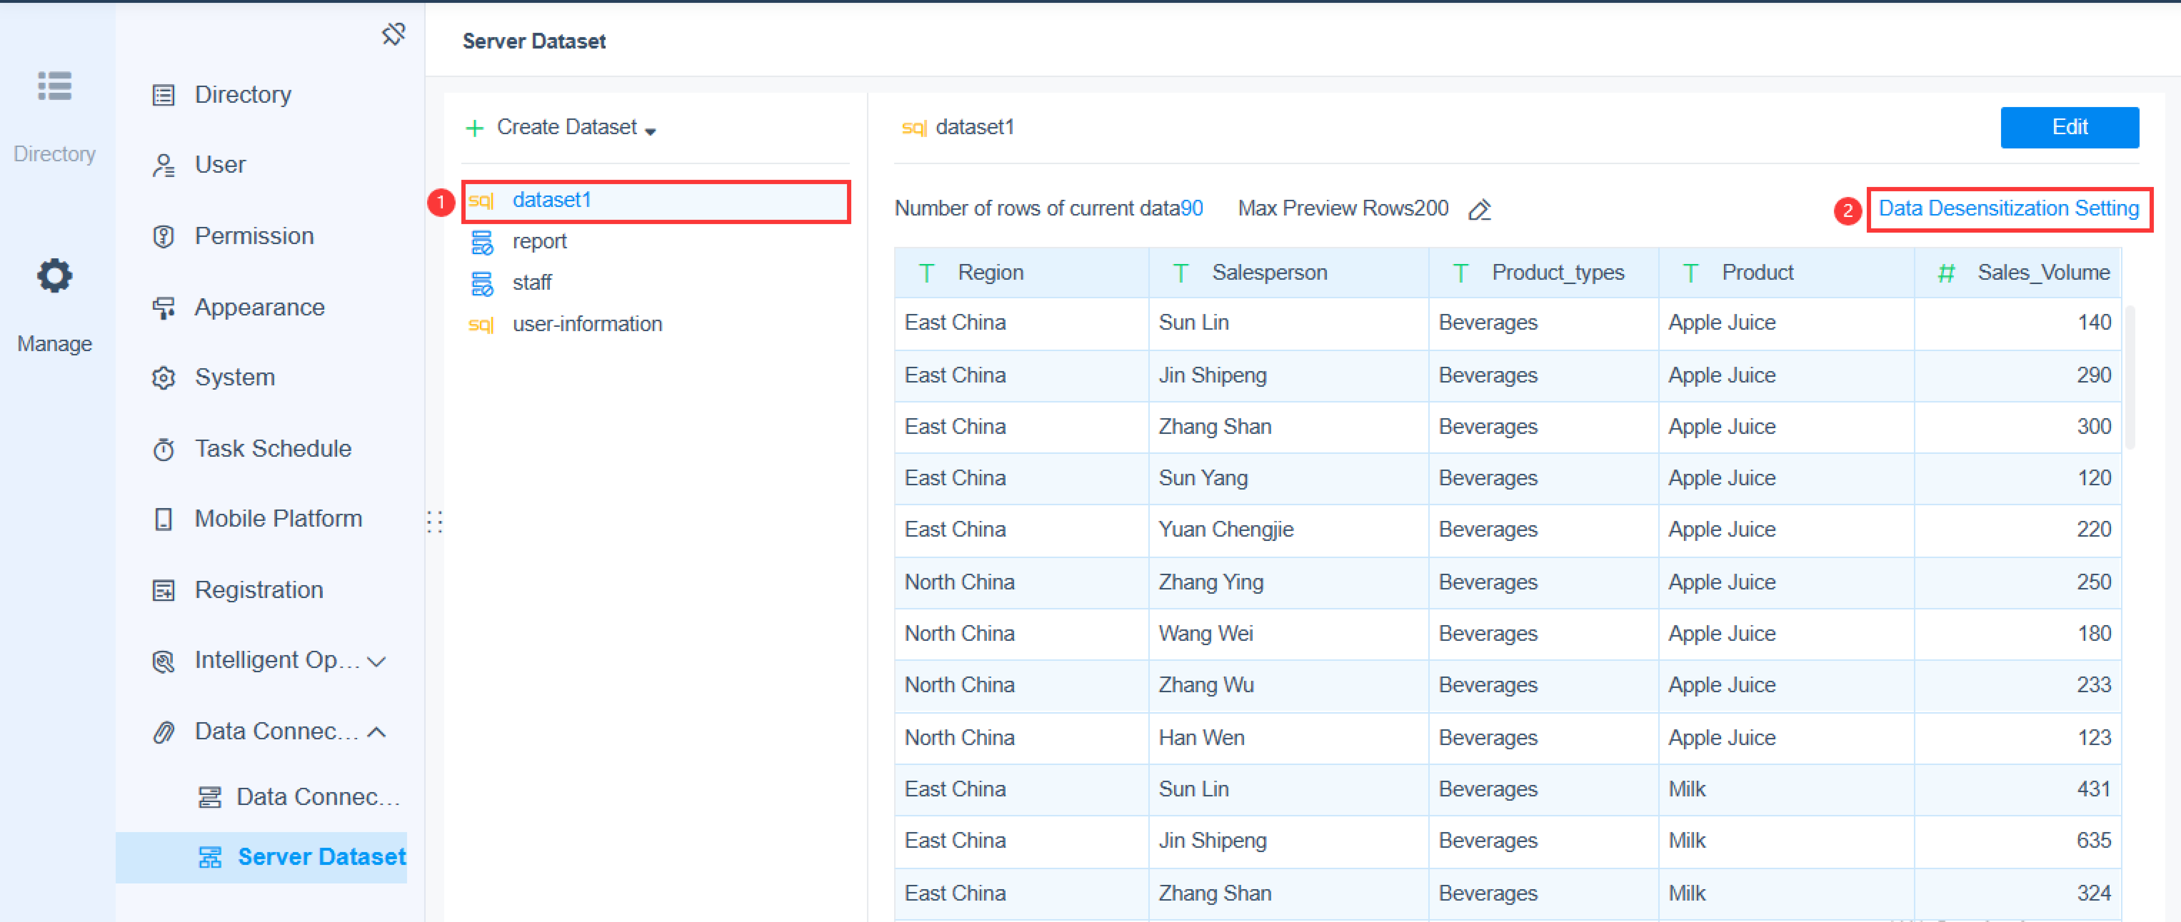Click the Mobile Platform phone icon
Image resolution: width=2181 pixels, height=922 pixels.
click(x=164, y=518)
